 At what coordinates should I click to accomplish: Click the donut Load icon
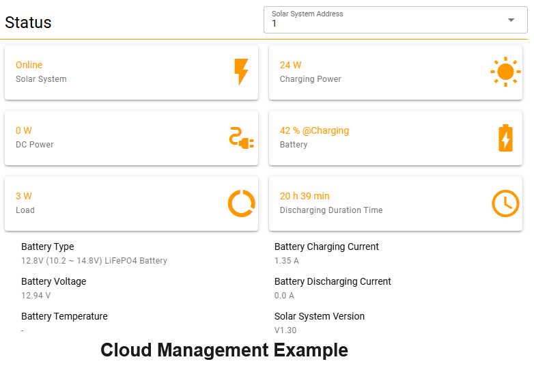click(242, 203)
